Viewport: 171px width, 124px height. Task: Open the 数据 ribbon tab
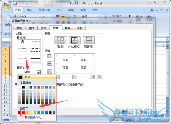point(71,10)
